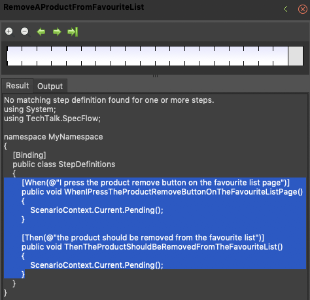Click the 'using TechTalk.SpecFlow;' line
The image size is (310, 300).
52,119
